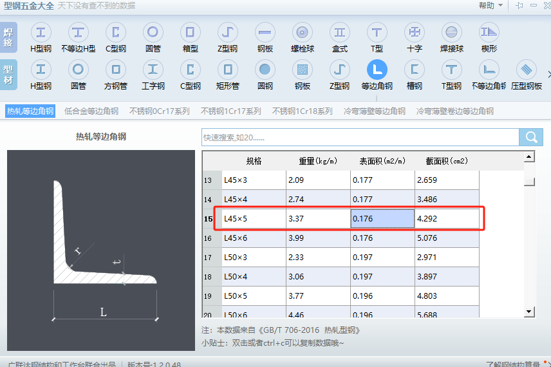The image size is (551, 367).
Task: Click table scrollbar up arrow
Action: (529, 157)
